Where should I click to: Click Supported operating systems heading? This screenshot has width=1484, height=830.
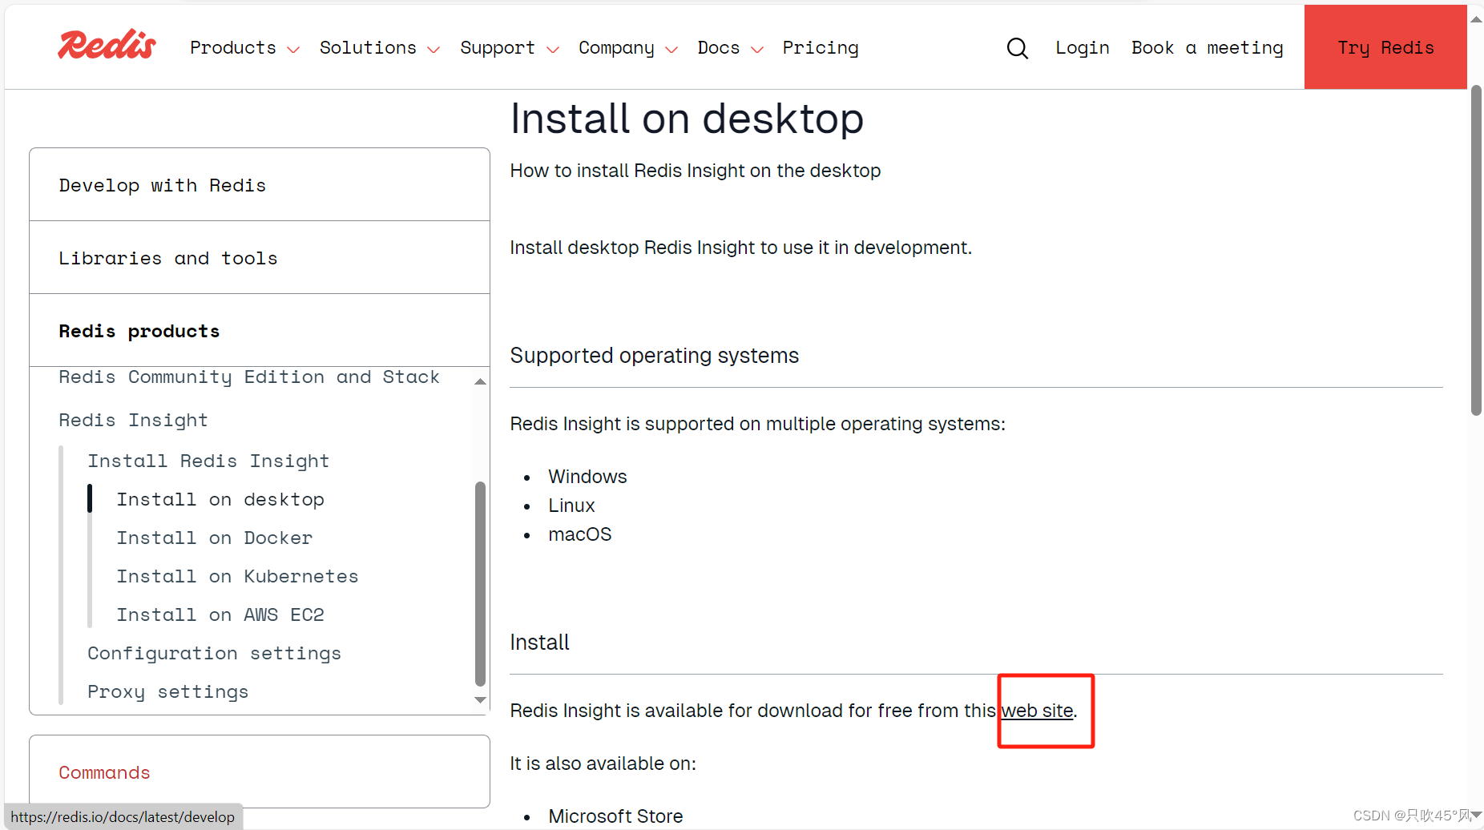[654, 356]
